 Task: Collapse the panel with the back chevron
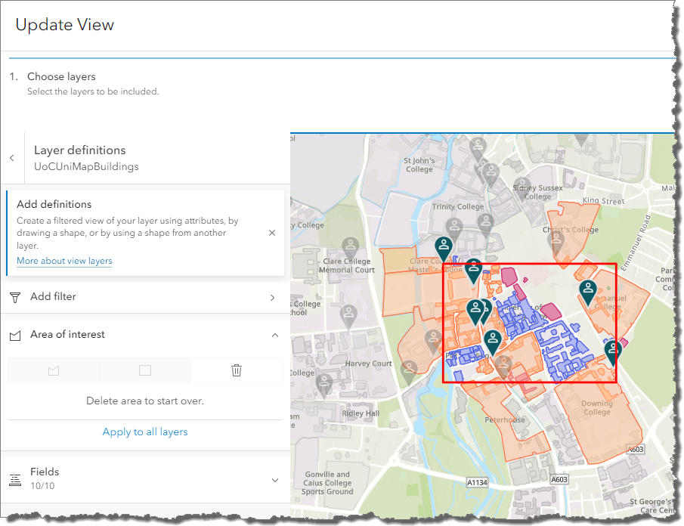coord(12,158)
